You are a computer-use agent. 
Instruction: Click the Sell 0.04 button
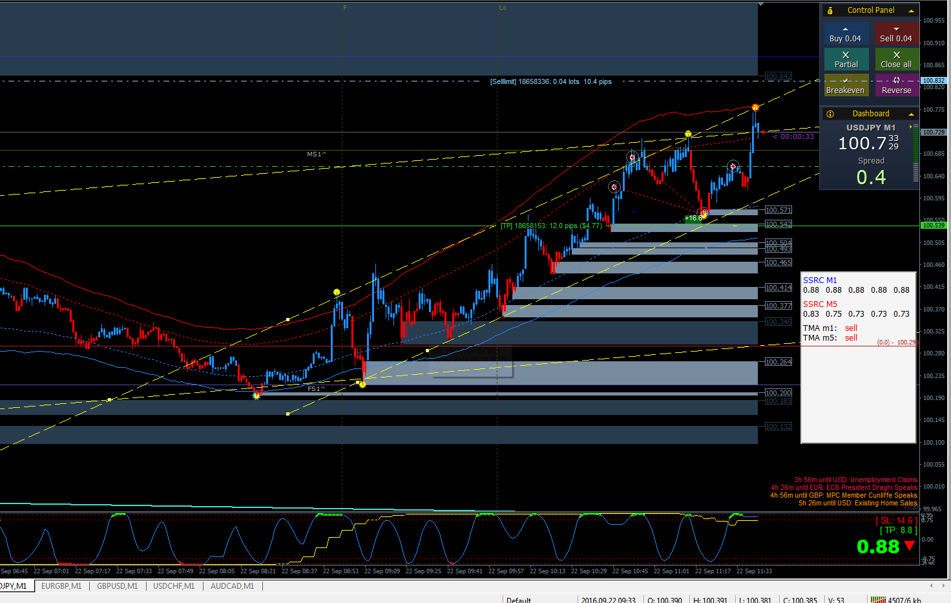click(897, 34)
